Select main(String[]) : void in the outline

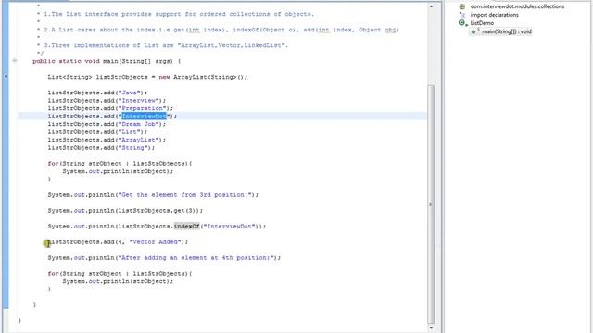click(507, 31)
